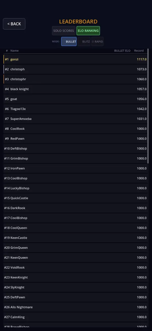
Task: Open Tiagoo13x player row
Action: tap(75, 109)
